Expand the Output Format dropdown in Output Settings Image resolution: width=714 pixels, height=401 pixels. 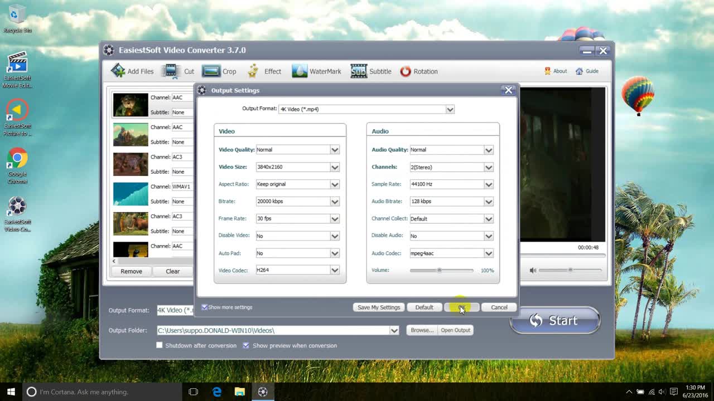[x=450, y=109]
